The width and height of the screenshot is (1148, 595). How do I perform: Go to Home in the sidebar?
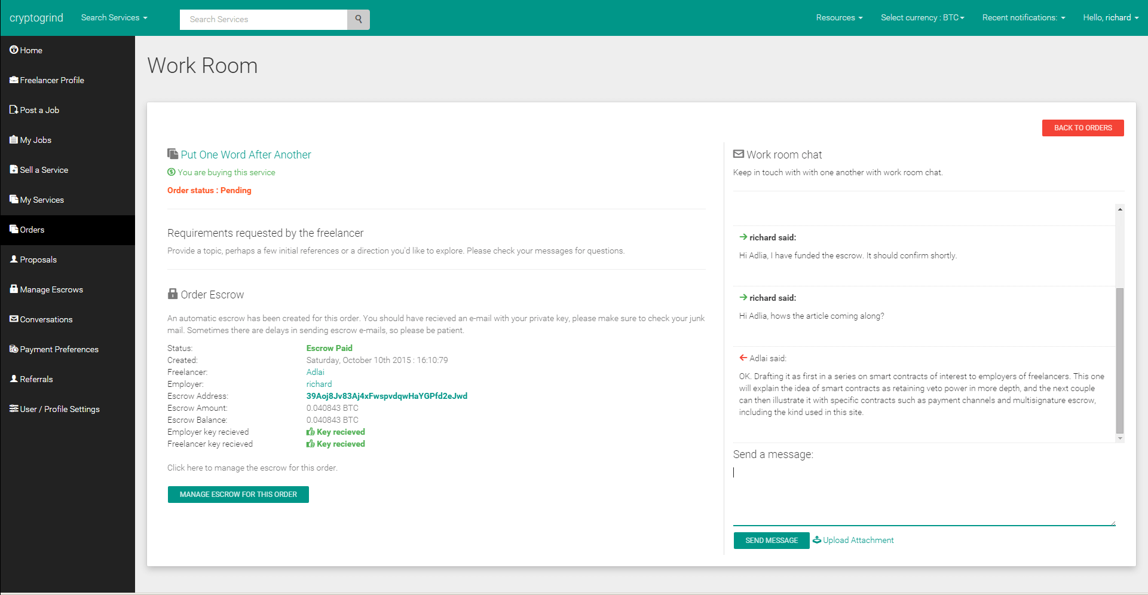(x=68, y=50)
